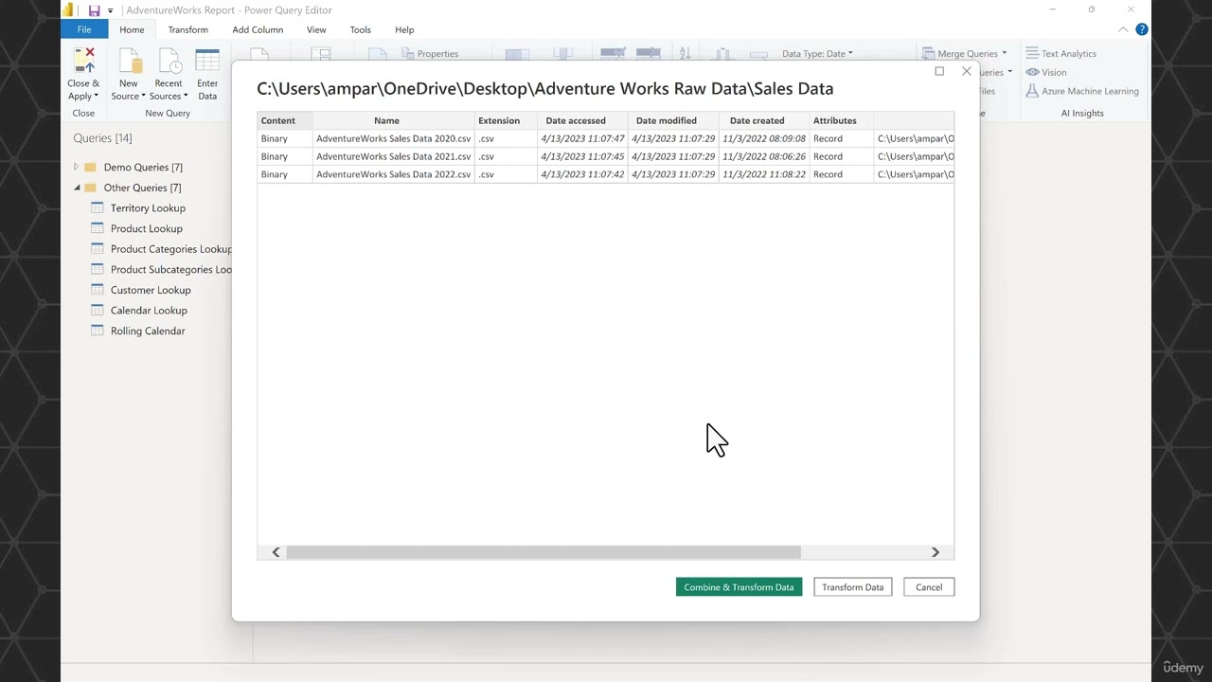Click date accessed 4/13/2023 11:07:42 cell
1212x682 pixels.
point(582,174)
